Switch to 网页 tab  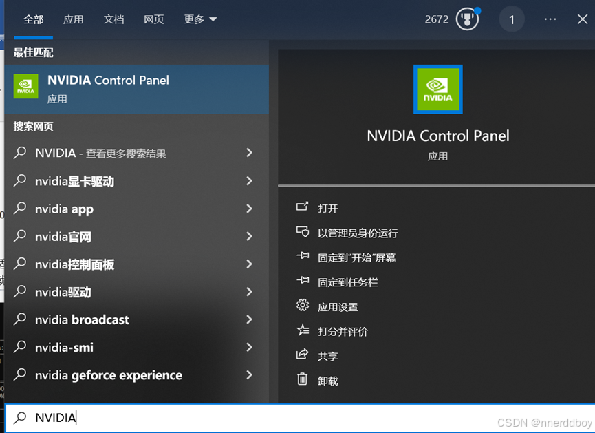[x=153, y=19]
